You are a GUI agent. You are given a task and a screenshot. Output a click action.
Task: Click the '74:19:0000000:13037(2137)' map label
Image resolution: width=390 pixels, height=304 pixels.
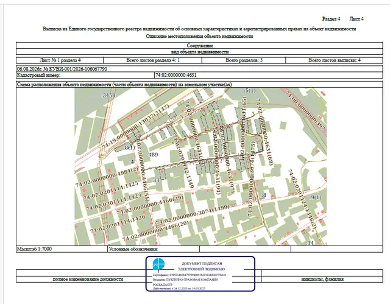point(136,127)
